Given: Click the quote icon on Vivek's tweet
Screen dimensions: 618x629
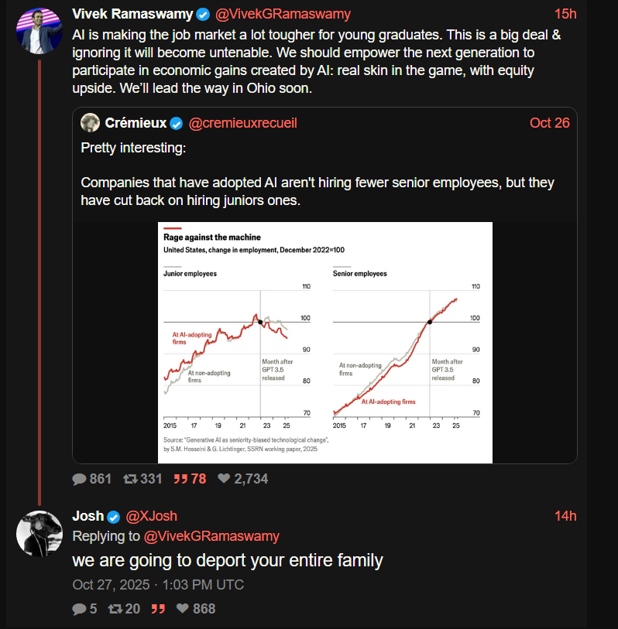Looking at the screenshot, I should [x=180, y=479].
